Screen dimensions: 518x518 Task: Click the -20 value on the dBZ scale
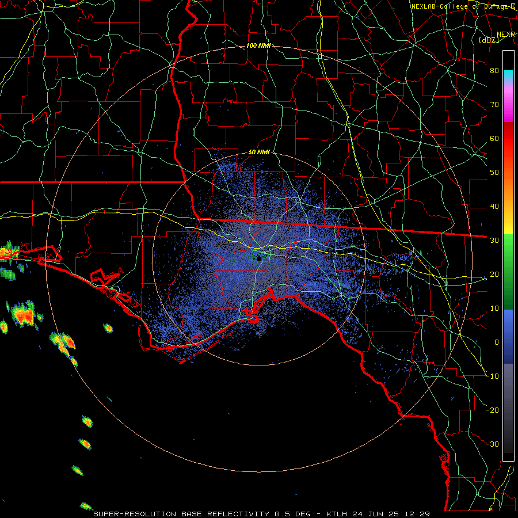[x=492, y=410]
